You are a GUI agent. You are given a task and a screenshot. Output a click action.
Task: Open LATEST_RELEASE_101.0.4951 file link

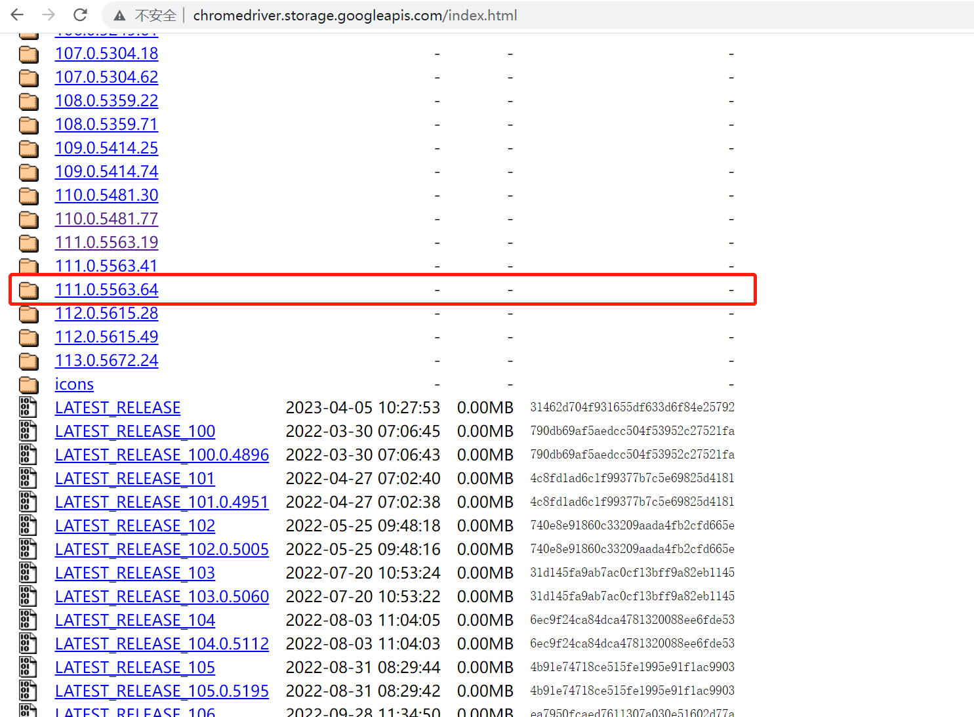(x=161, y=502)
